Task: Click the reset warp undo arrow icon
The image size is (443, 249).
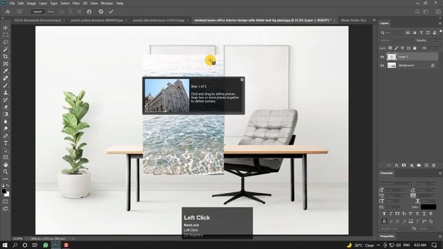Action: click(89, 12)
